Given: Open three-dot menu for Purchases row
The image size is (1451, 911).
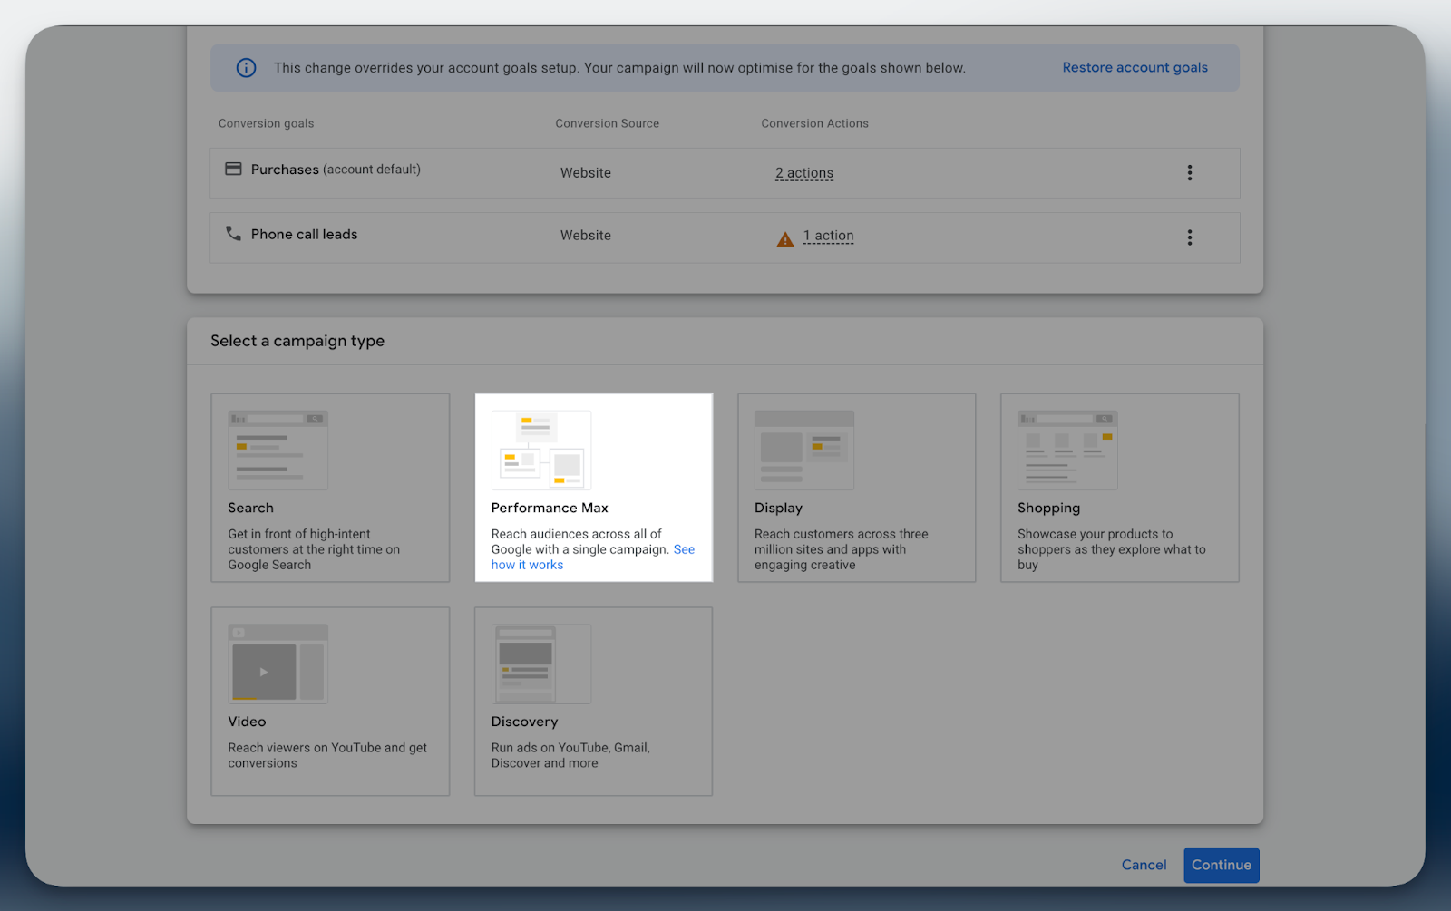Looking at the screenshot, I should (1190, 172).
